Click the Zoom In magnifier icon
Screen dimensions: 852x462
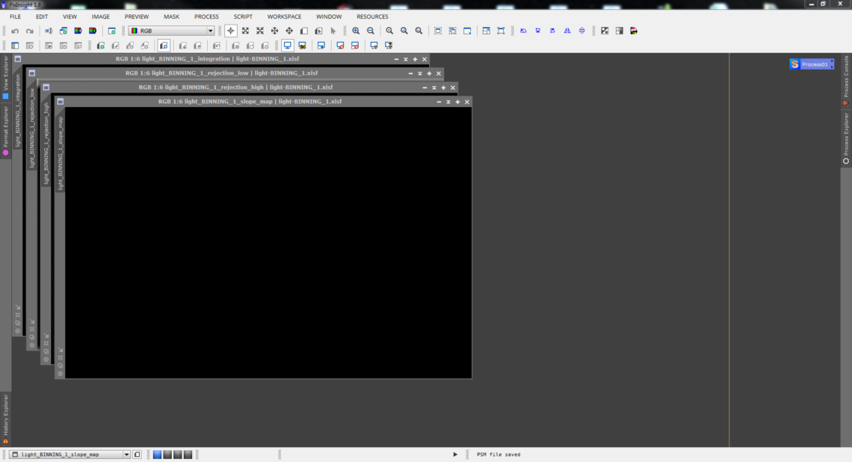(356, 31)
